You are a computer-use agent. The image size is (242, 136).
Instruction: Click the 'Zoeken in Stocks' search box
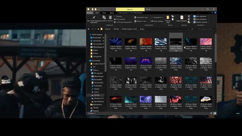205,29
